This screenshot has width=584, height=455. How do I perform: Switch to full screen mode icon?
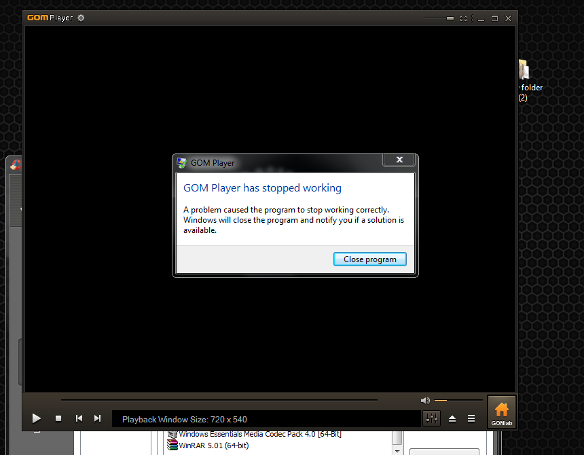(x=463, y=18)
